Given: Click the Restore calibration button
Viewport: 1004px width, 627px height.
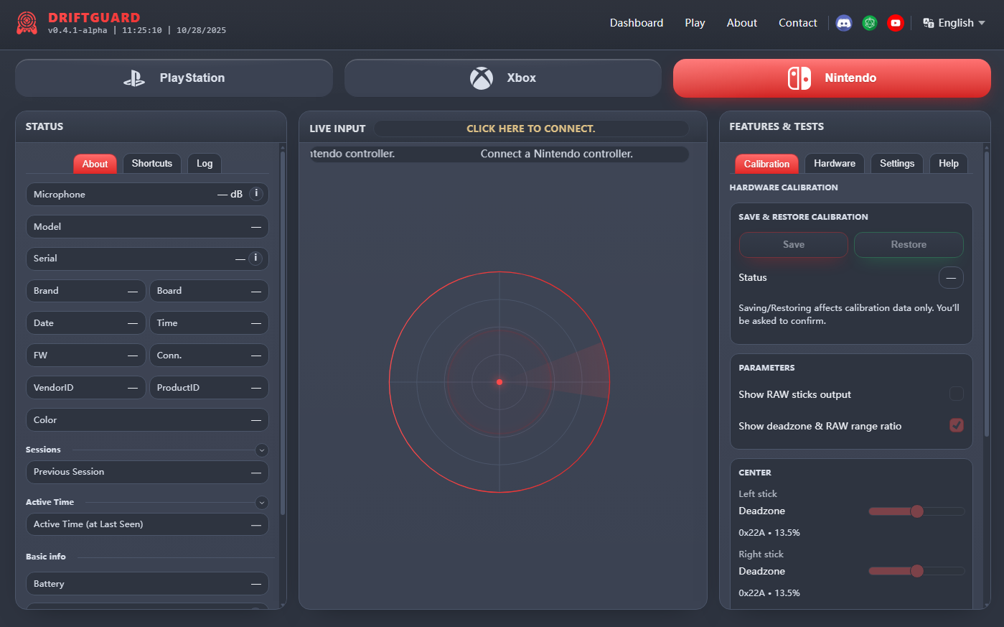Looking at the screenshot, I should click(x=908, y=245).
